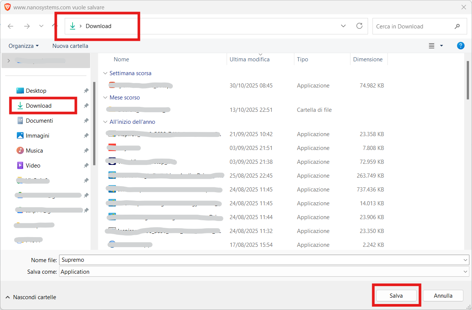Open the Video folder in sidebar
The height and width of the screenshot is (310, 472).
(33, 165)
